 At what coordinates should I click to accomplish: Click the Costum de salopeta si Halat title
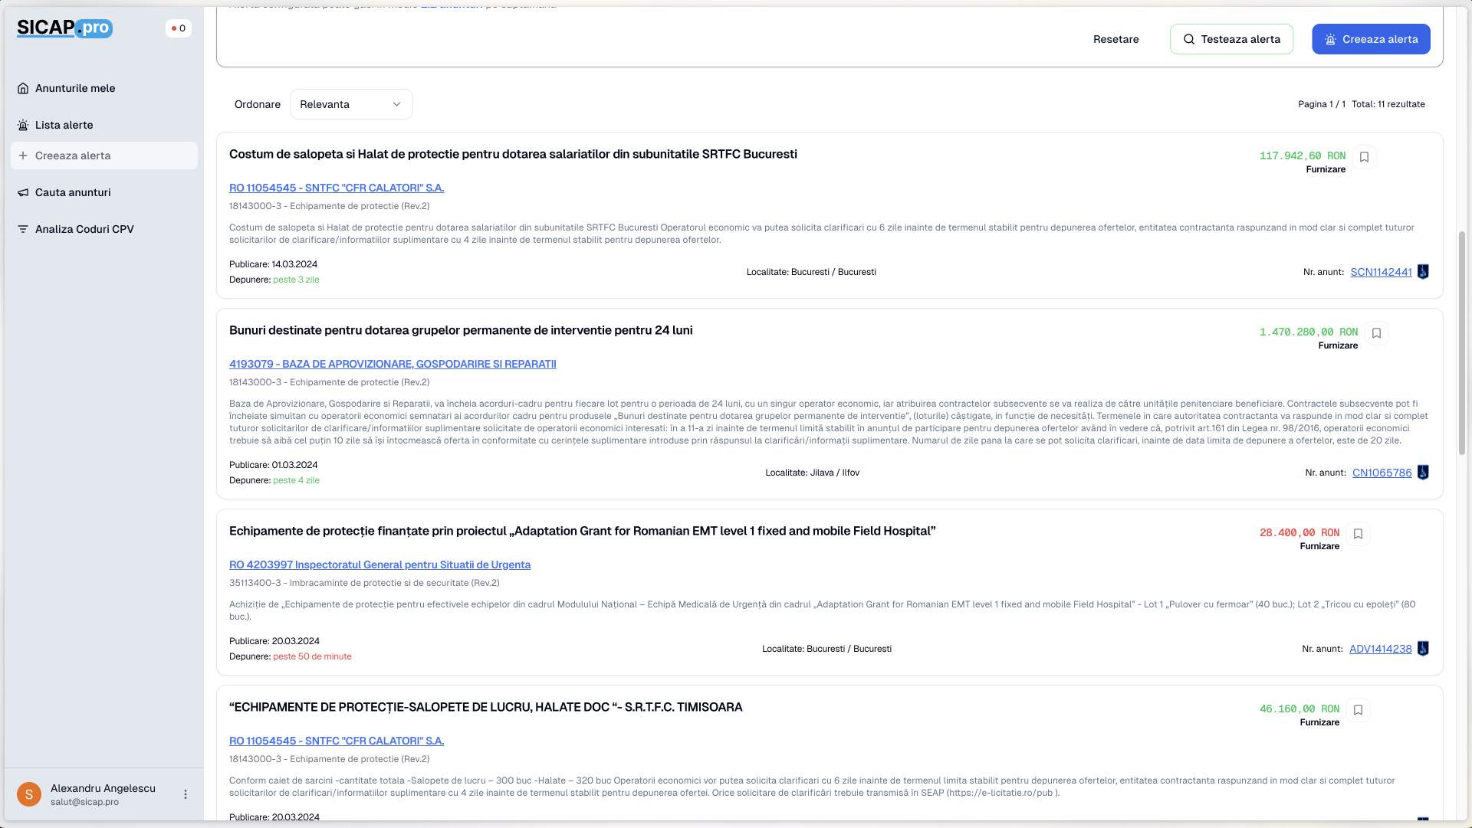[x=513, y=154]
